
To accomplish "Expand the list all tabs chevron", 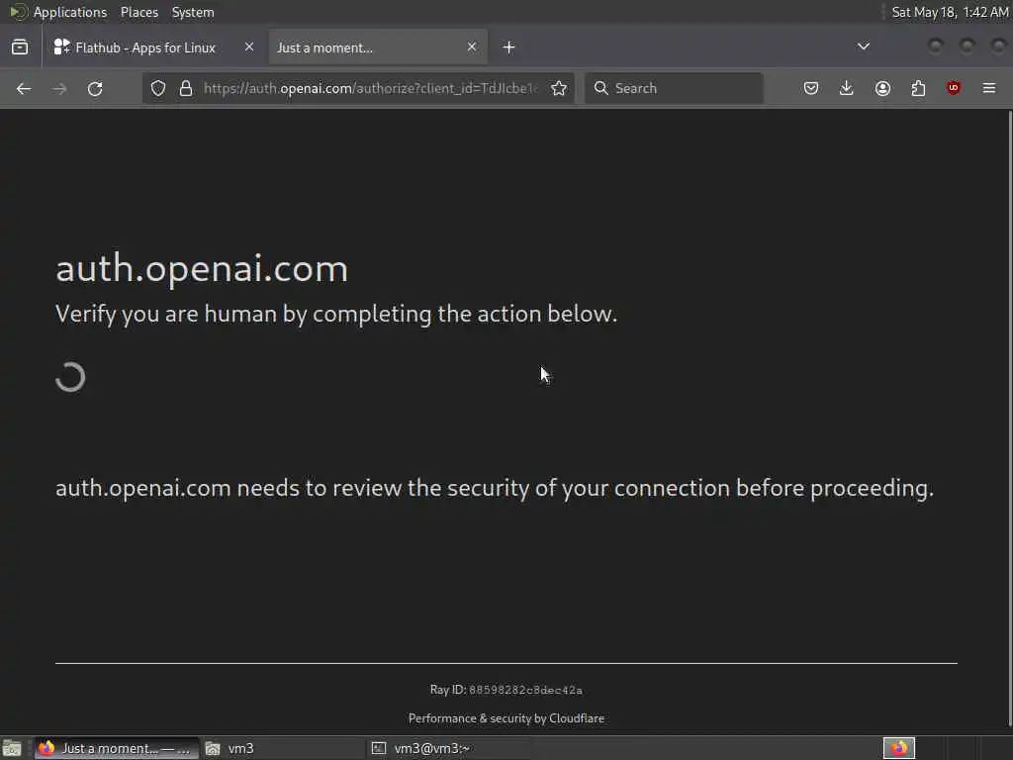I will point(863,47).
